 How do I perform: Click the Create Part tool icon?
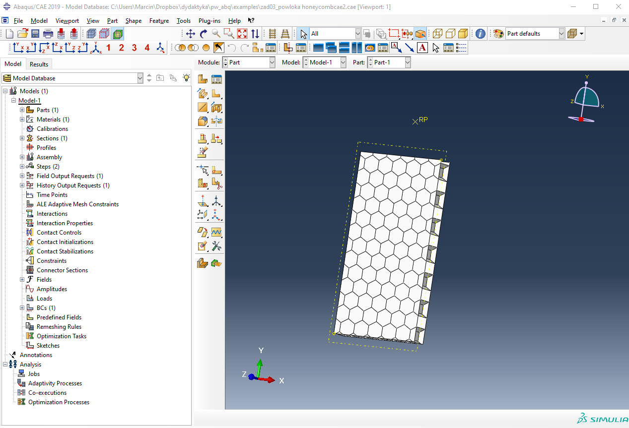pyautogui.click(x=203, y=79)
